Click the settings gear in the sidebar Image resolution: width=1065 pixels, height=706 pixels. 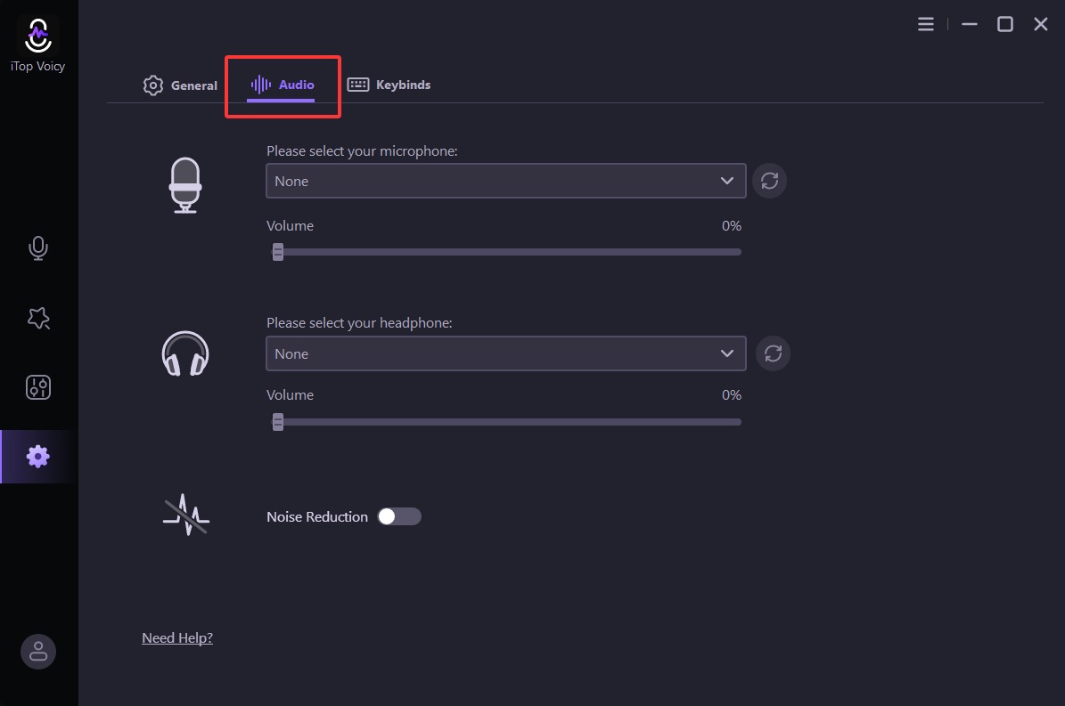[37, 456]
